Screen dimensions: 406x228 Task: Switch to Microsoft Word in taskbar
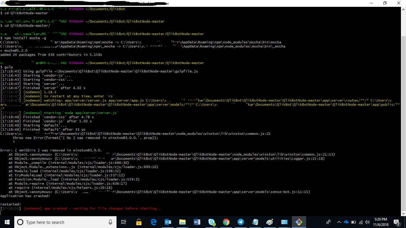(197, 222)
